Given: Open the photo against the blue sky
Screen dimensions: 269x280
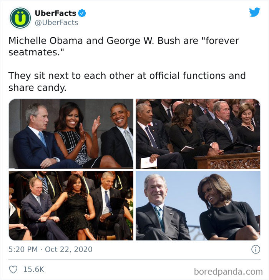Looking at the screenshot, I should [198, 206].
